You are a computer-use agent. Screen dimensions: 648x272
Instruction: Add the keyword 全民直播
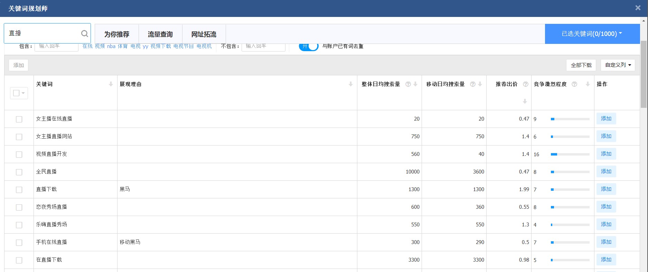pos(606,171)
